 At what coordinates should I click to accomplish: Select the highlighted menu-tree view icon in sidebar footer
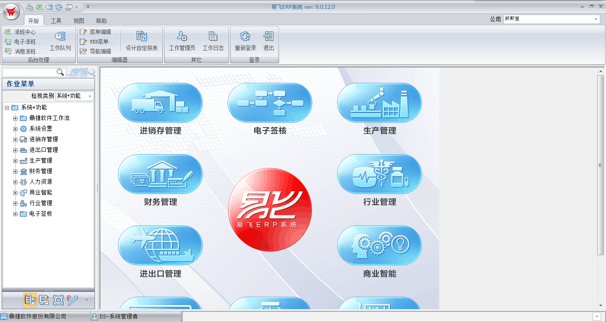click(x=30, y=300)
